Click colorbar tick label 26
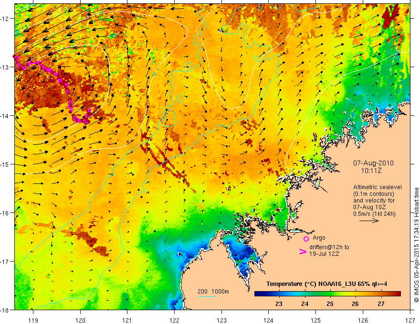Viewport: 420px width, 324px height. [355, 304]
